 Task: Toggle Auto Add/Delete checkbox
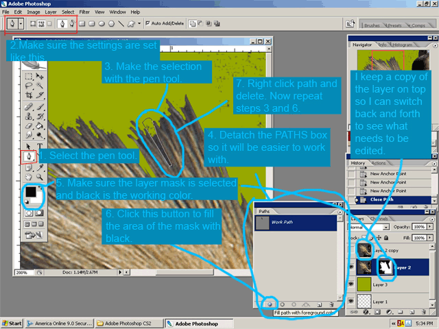(147, 23)
